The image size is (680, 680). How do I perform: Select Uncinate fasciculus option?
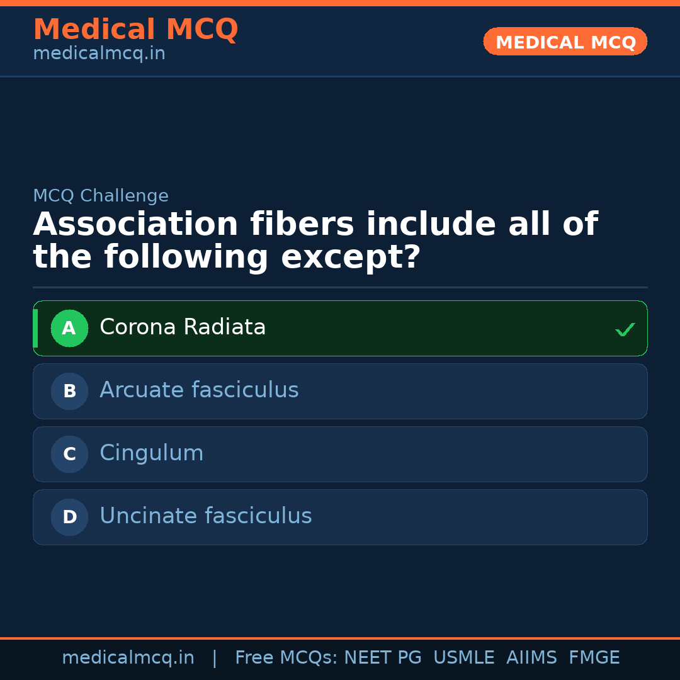[x=206, y=516]
